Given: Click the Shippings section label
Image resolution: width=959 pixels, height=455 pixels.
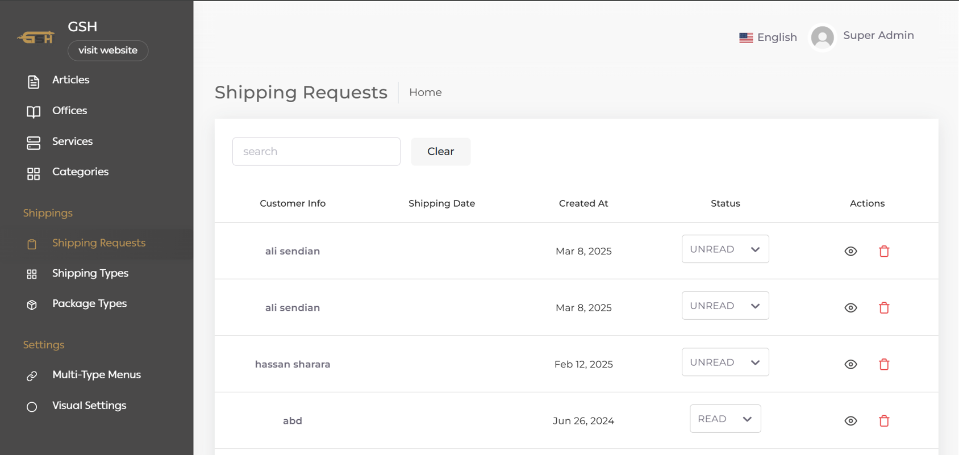Looking at the screenshot, I should pyautogui.click(x=48, y=213).
